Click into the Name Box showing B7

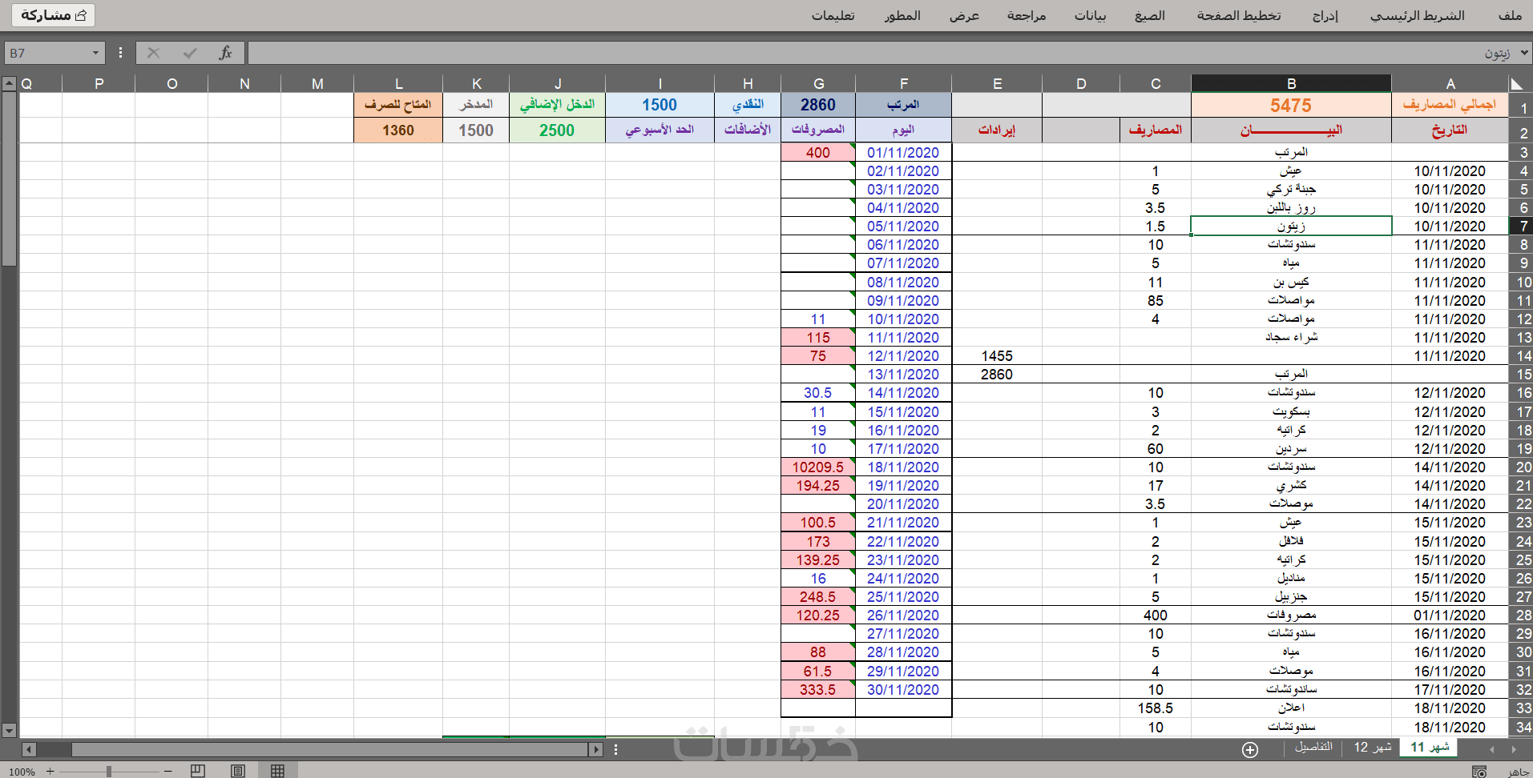tap(46, 53)
